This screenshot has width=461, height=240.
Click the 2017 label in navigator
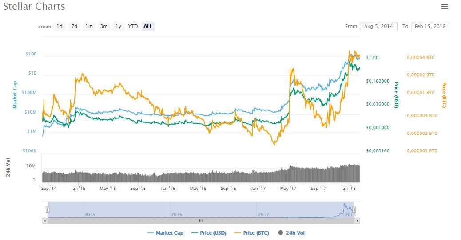[263, 214]
